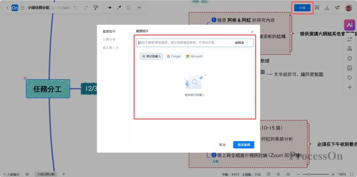The width and height of the screenshot is (357, 177).
Task: Open the structure layout icon in sidebar
Action: (x=350, y=49)
